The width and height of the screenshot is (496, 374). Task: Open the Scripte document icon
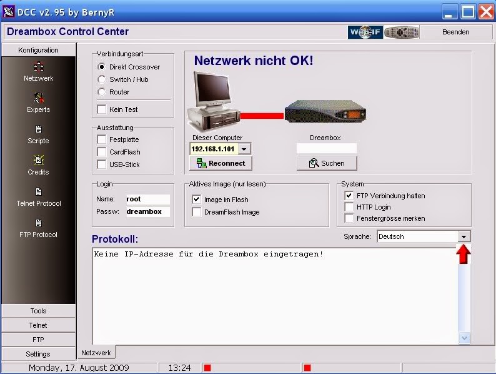click(39, 129)
